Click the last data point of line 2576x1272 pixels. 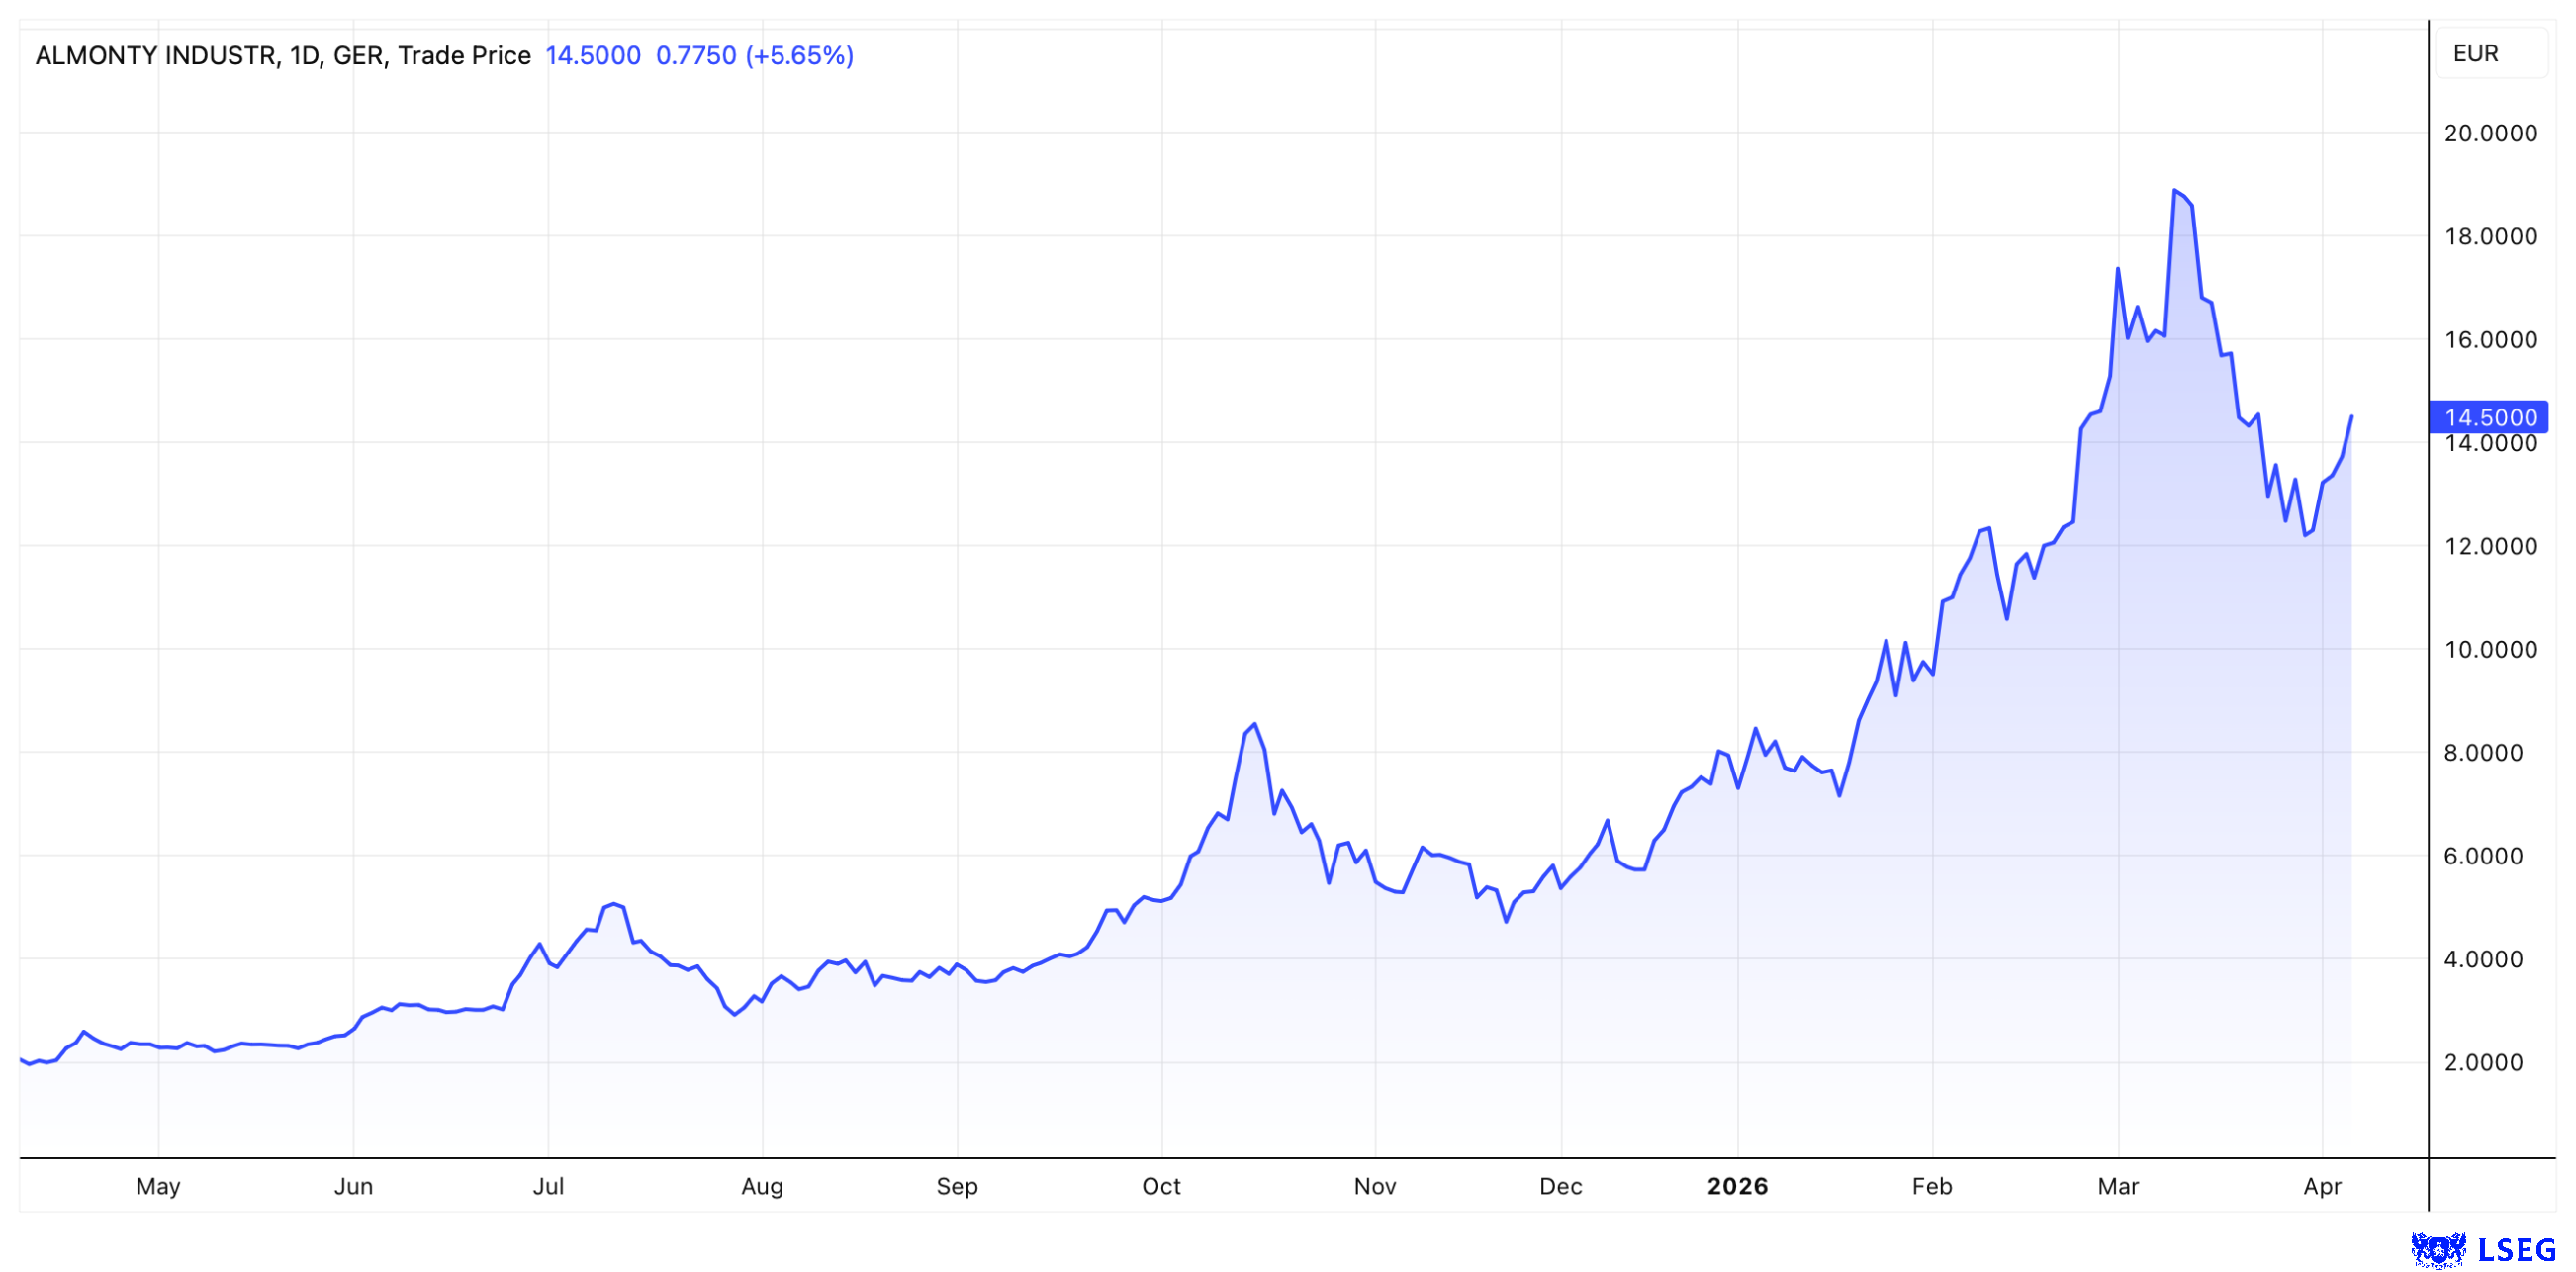tap(2351, 417)
